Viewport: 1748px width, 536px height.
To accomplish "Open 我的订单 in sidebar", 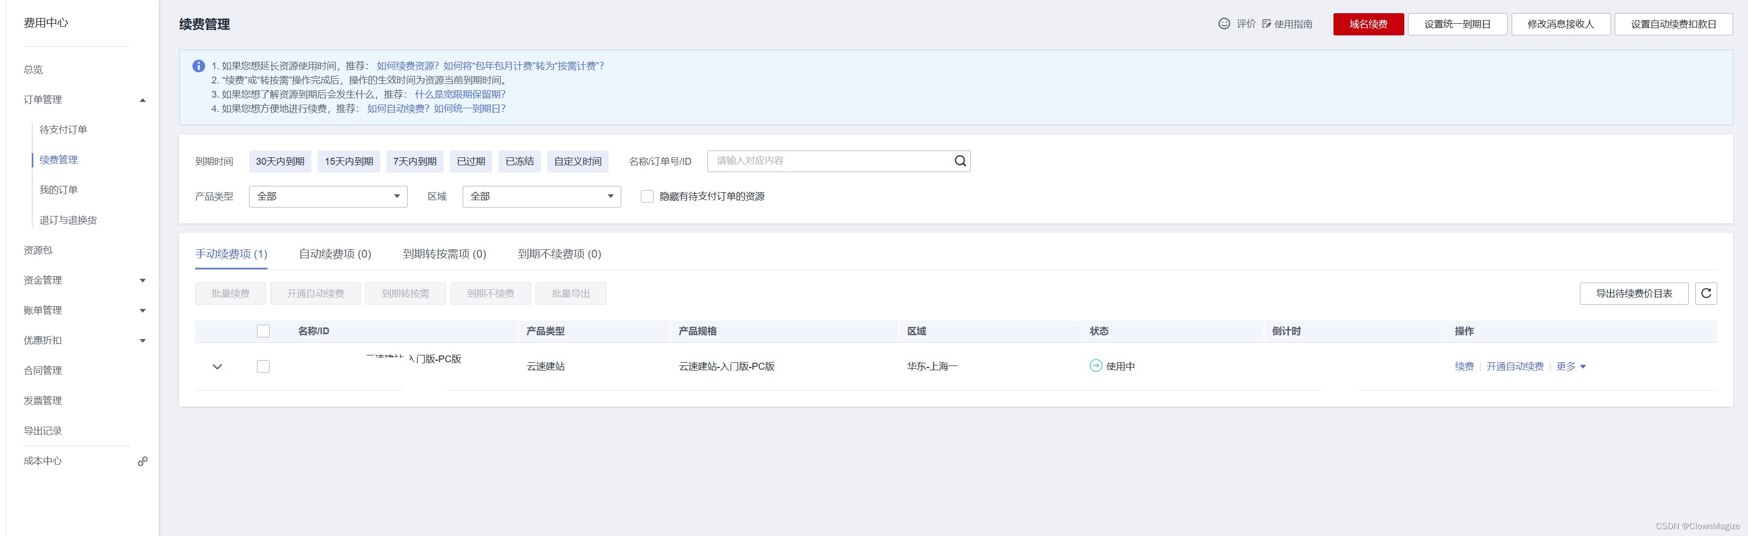I will [58, 190].
